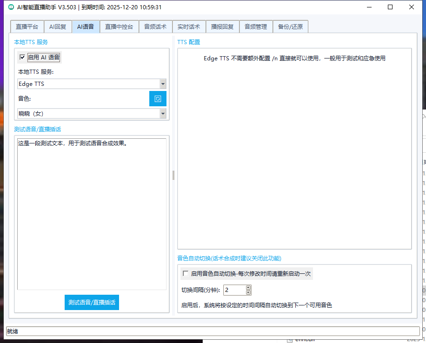
Task: Click the app robot icon in title bar
Action: pyautogui.click(x=11, y=7)
